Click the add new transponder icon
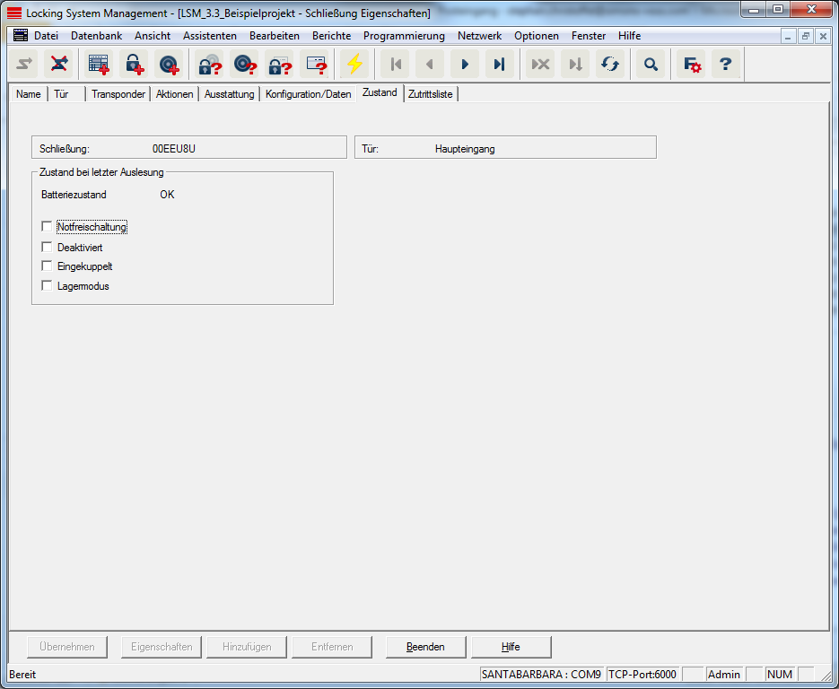This screenshot has width=839, height=689. [x=169, y=65]
